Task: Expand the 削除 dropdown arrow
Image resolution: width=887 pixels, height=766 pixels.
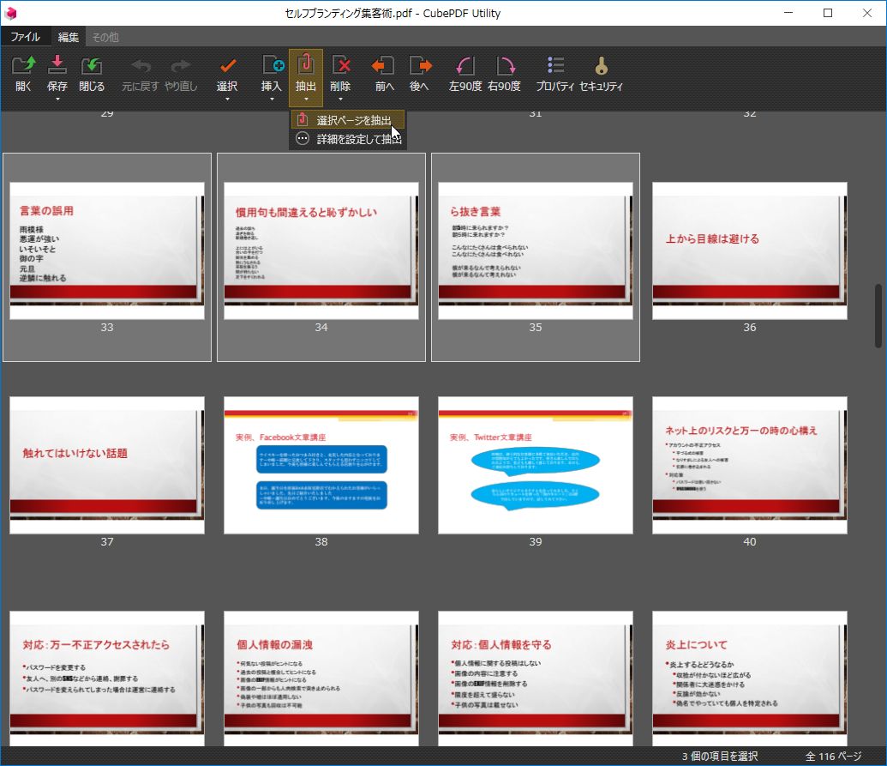Action: (x=340, y=100)
